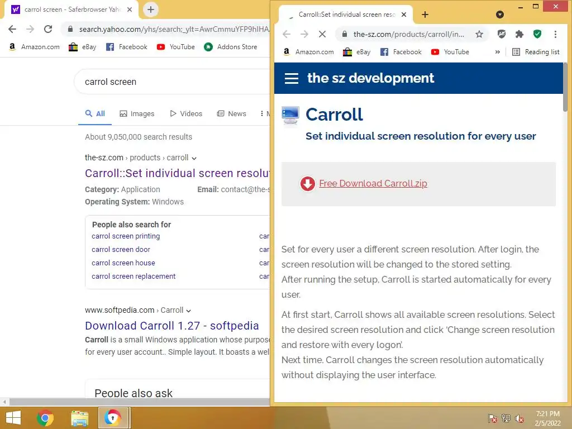572x429 pixels.
Task: Open Carroll::Set individual screen resolution result
Action: point(177,173)
